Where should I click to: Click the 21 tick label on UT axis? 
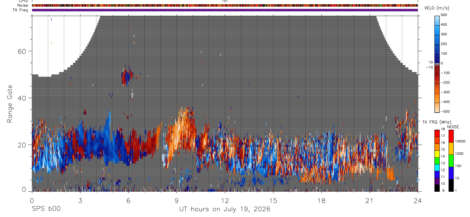click(369, 201)
